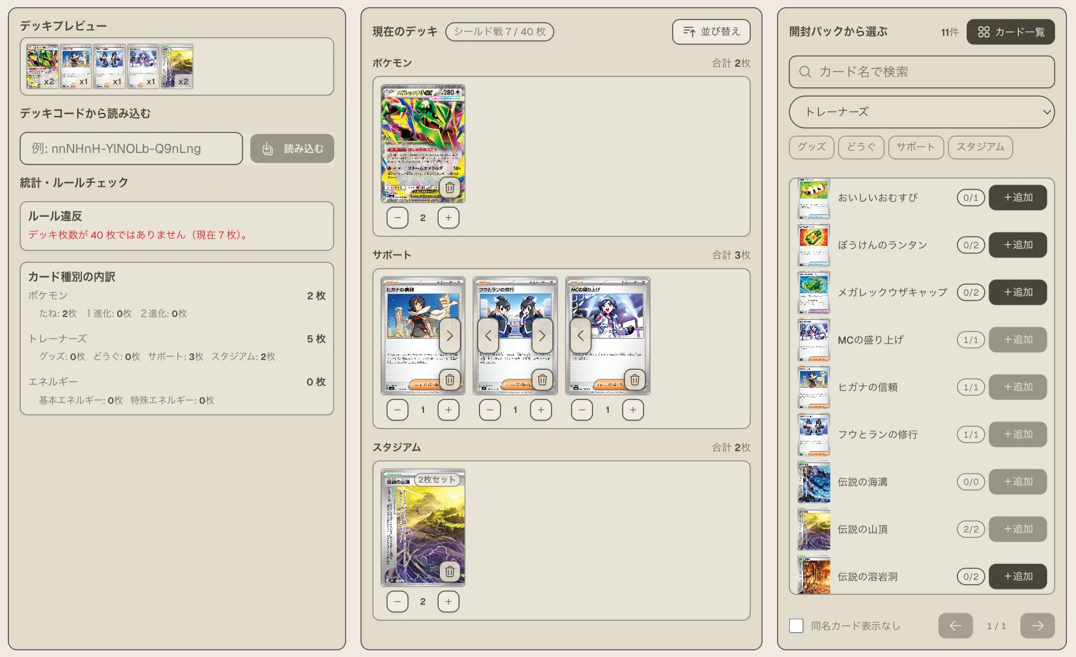Open 伝説の山頂 card image in stadium section
Screen dimensions: 1076x657
click(x=423, y=528)
